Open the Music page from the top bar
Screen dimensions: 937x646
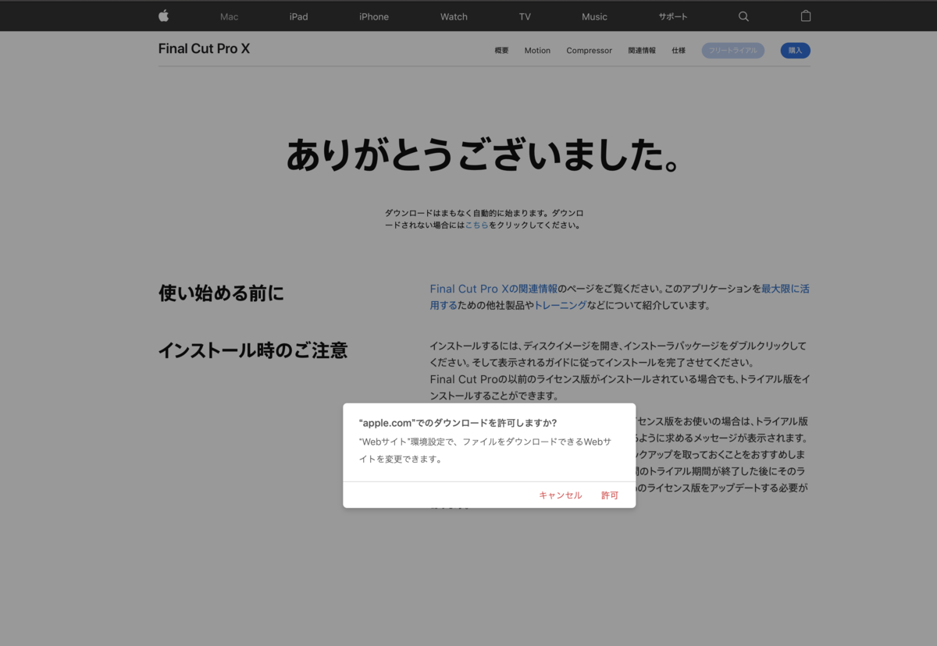(x=594, y=16)
